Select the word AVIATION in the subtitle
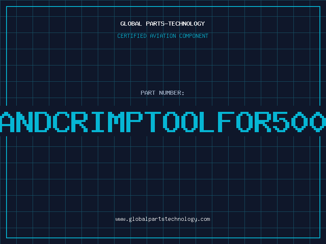This screenshot has width=326, height=244. 164,36
